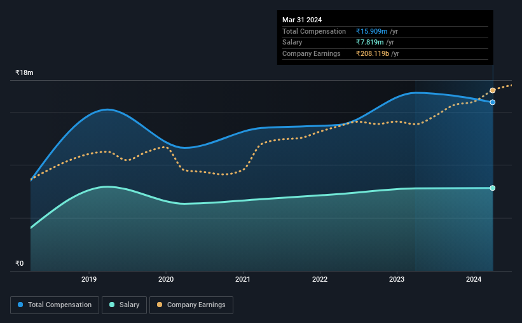Viewport: 522px width, 323px height.
Task: Toggle the Company Earnings legend button
Action: (191, 305)
